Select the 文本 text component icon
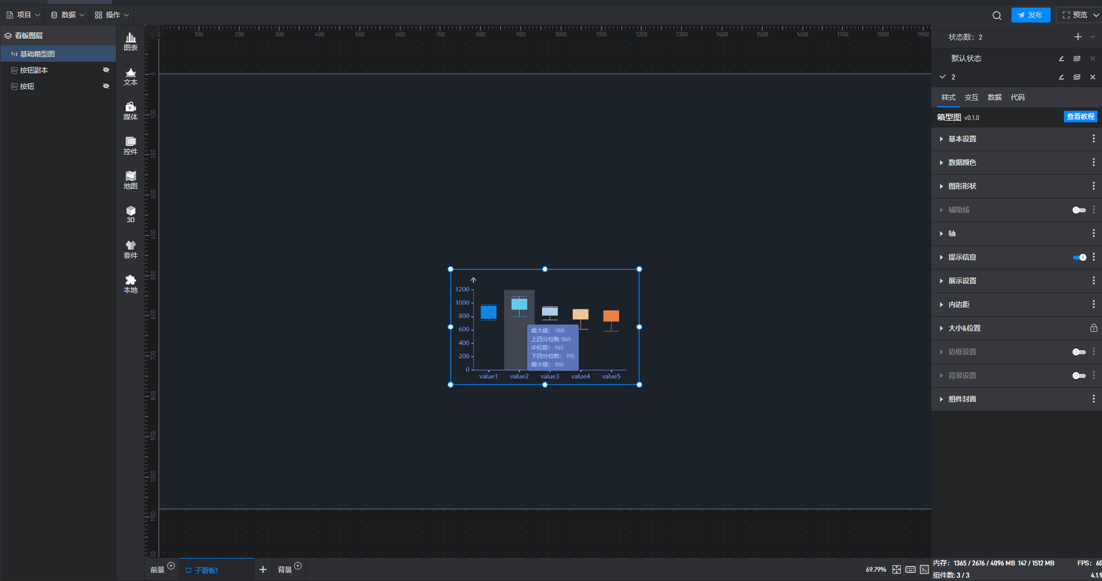This screenshot has width=1102, height=581. click(x=130, y=76)
